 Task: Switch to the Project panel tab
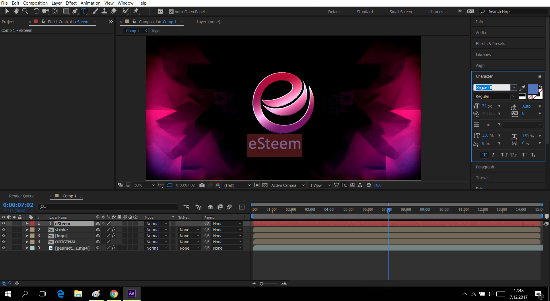click(8, 22)
